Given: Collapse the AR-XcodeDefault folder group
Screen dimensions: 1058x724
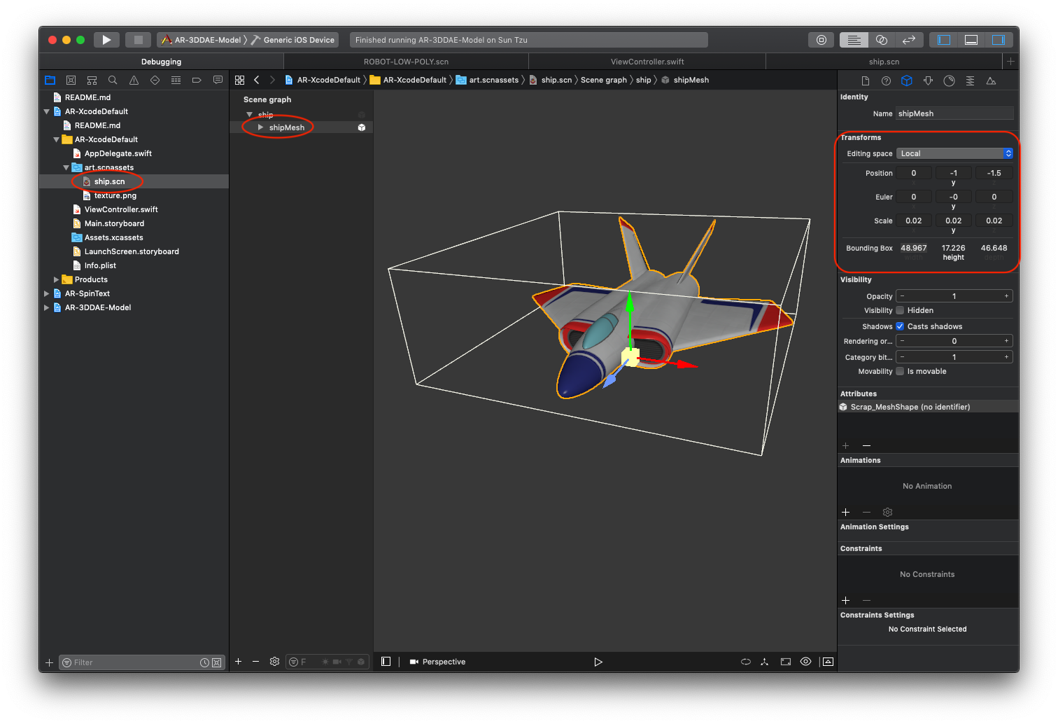Looking at the screenshot, I should point(57,139).
